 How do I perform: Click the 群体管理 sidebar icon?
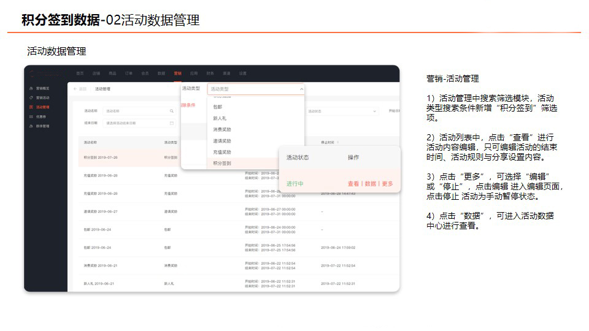(31, 126)
